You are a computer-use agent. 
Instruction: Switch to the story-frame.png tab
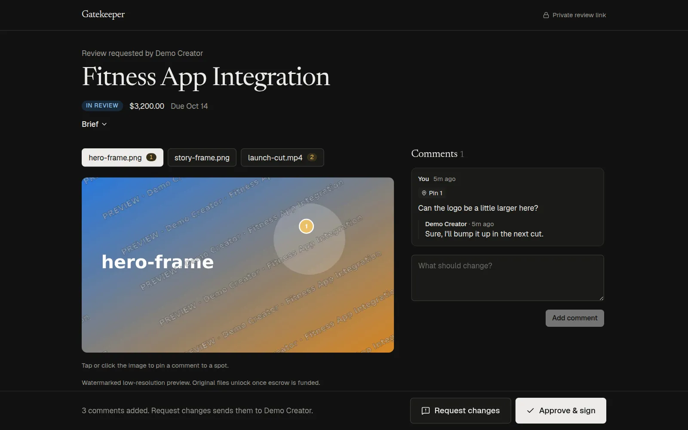coord(202,157)
